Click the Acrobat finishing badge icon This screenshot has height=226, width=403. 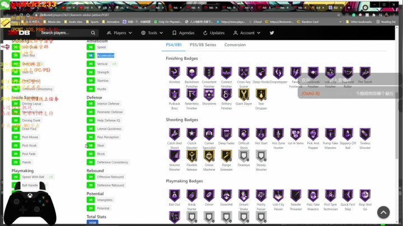(x=175, y=73)
